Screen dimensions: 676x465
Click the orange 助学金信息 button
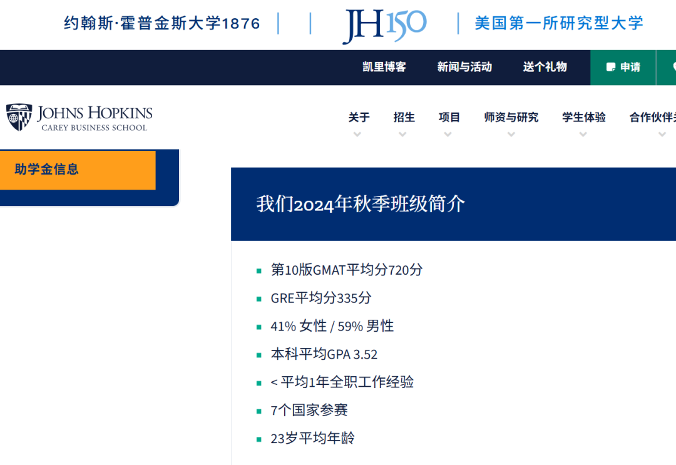(78, 170)
